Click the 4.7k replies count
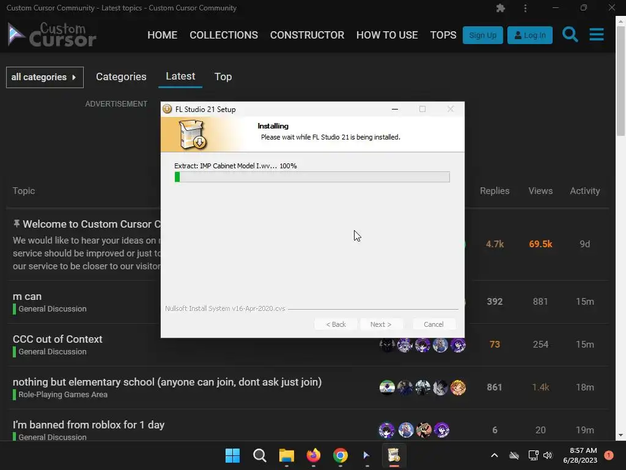Viewport: 626px width, 470px height. tap(495, 244)
